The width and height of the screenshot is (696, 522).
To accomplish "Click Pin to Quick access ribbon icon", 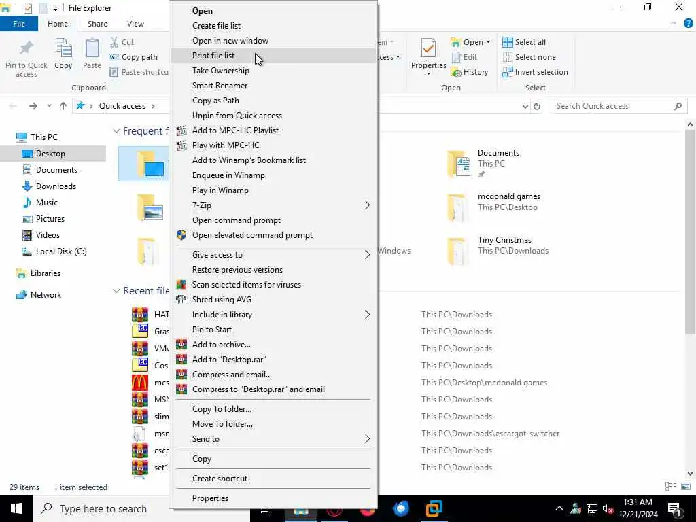I will pyautogui.click(x=27, y=58).
